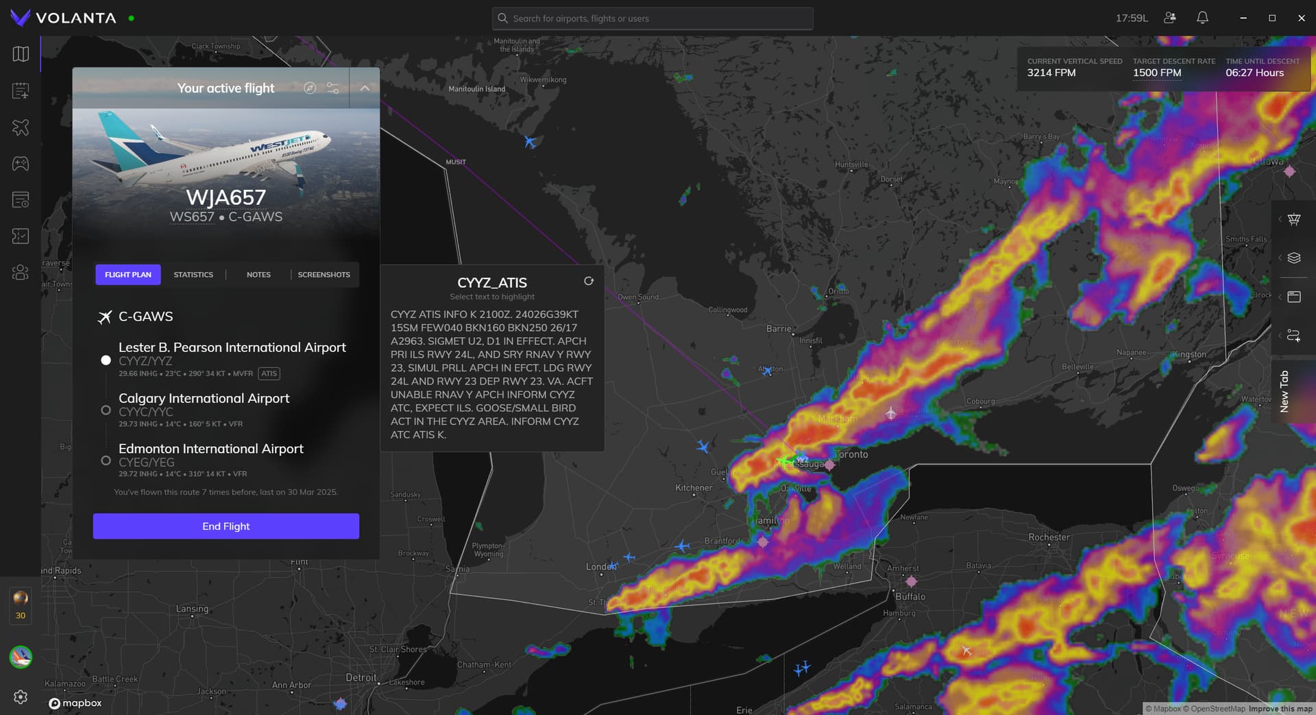Click the End Flight button
Screen dimensions: 1316x715
[x=226, y=526]
